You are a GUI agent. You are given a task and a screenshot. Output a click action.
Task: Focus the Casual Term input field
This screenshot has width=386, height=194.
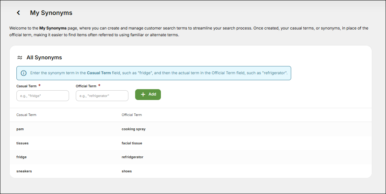pyautogui.click(x=43, y=96)
